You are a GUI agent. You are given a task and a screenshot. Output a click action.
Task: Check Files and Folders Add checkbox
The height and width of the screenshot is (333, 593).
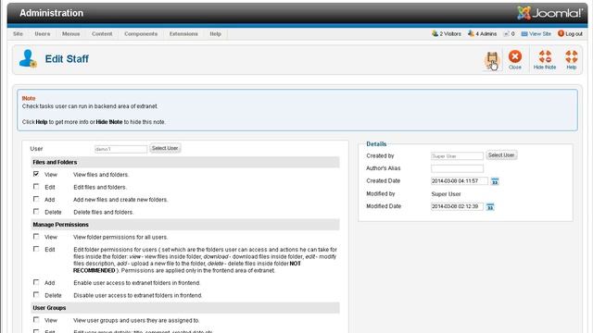36,199
